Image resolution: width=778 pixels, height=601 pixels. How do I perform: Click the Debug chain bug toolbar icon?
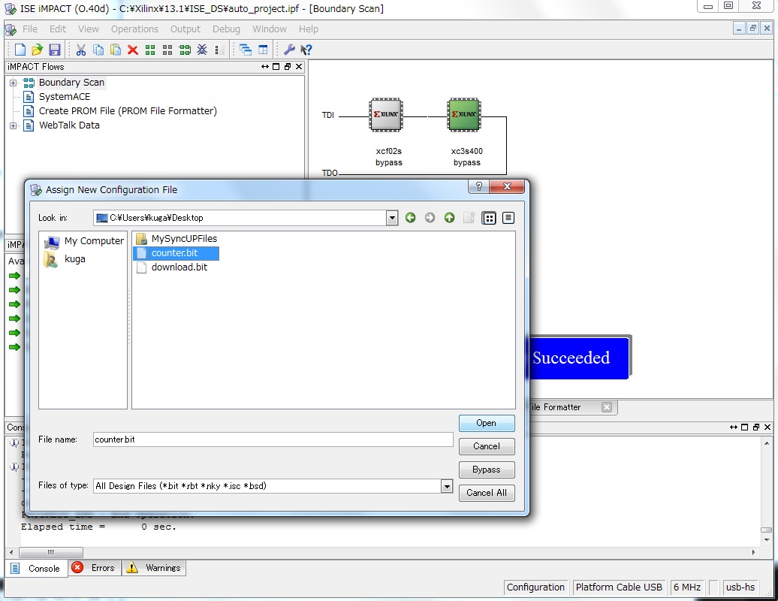tap(202, 50)
